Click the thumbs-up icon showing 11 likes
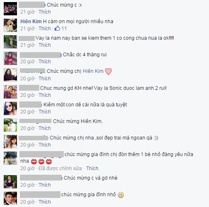 point(57,28)
